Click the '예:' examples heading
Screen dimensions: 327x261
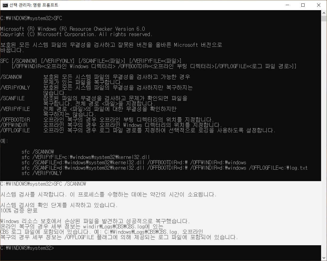4,141
